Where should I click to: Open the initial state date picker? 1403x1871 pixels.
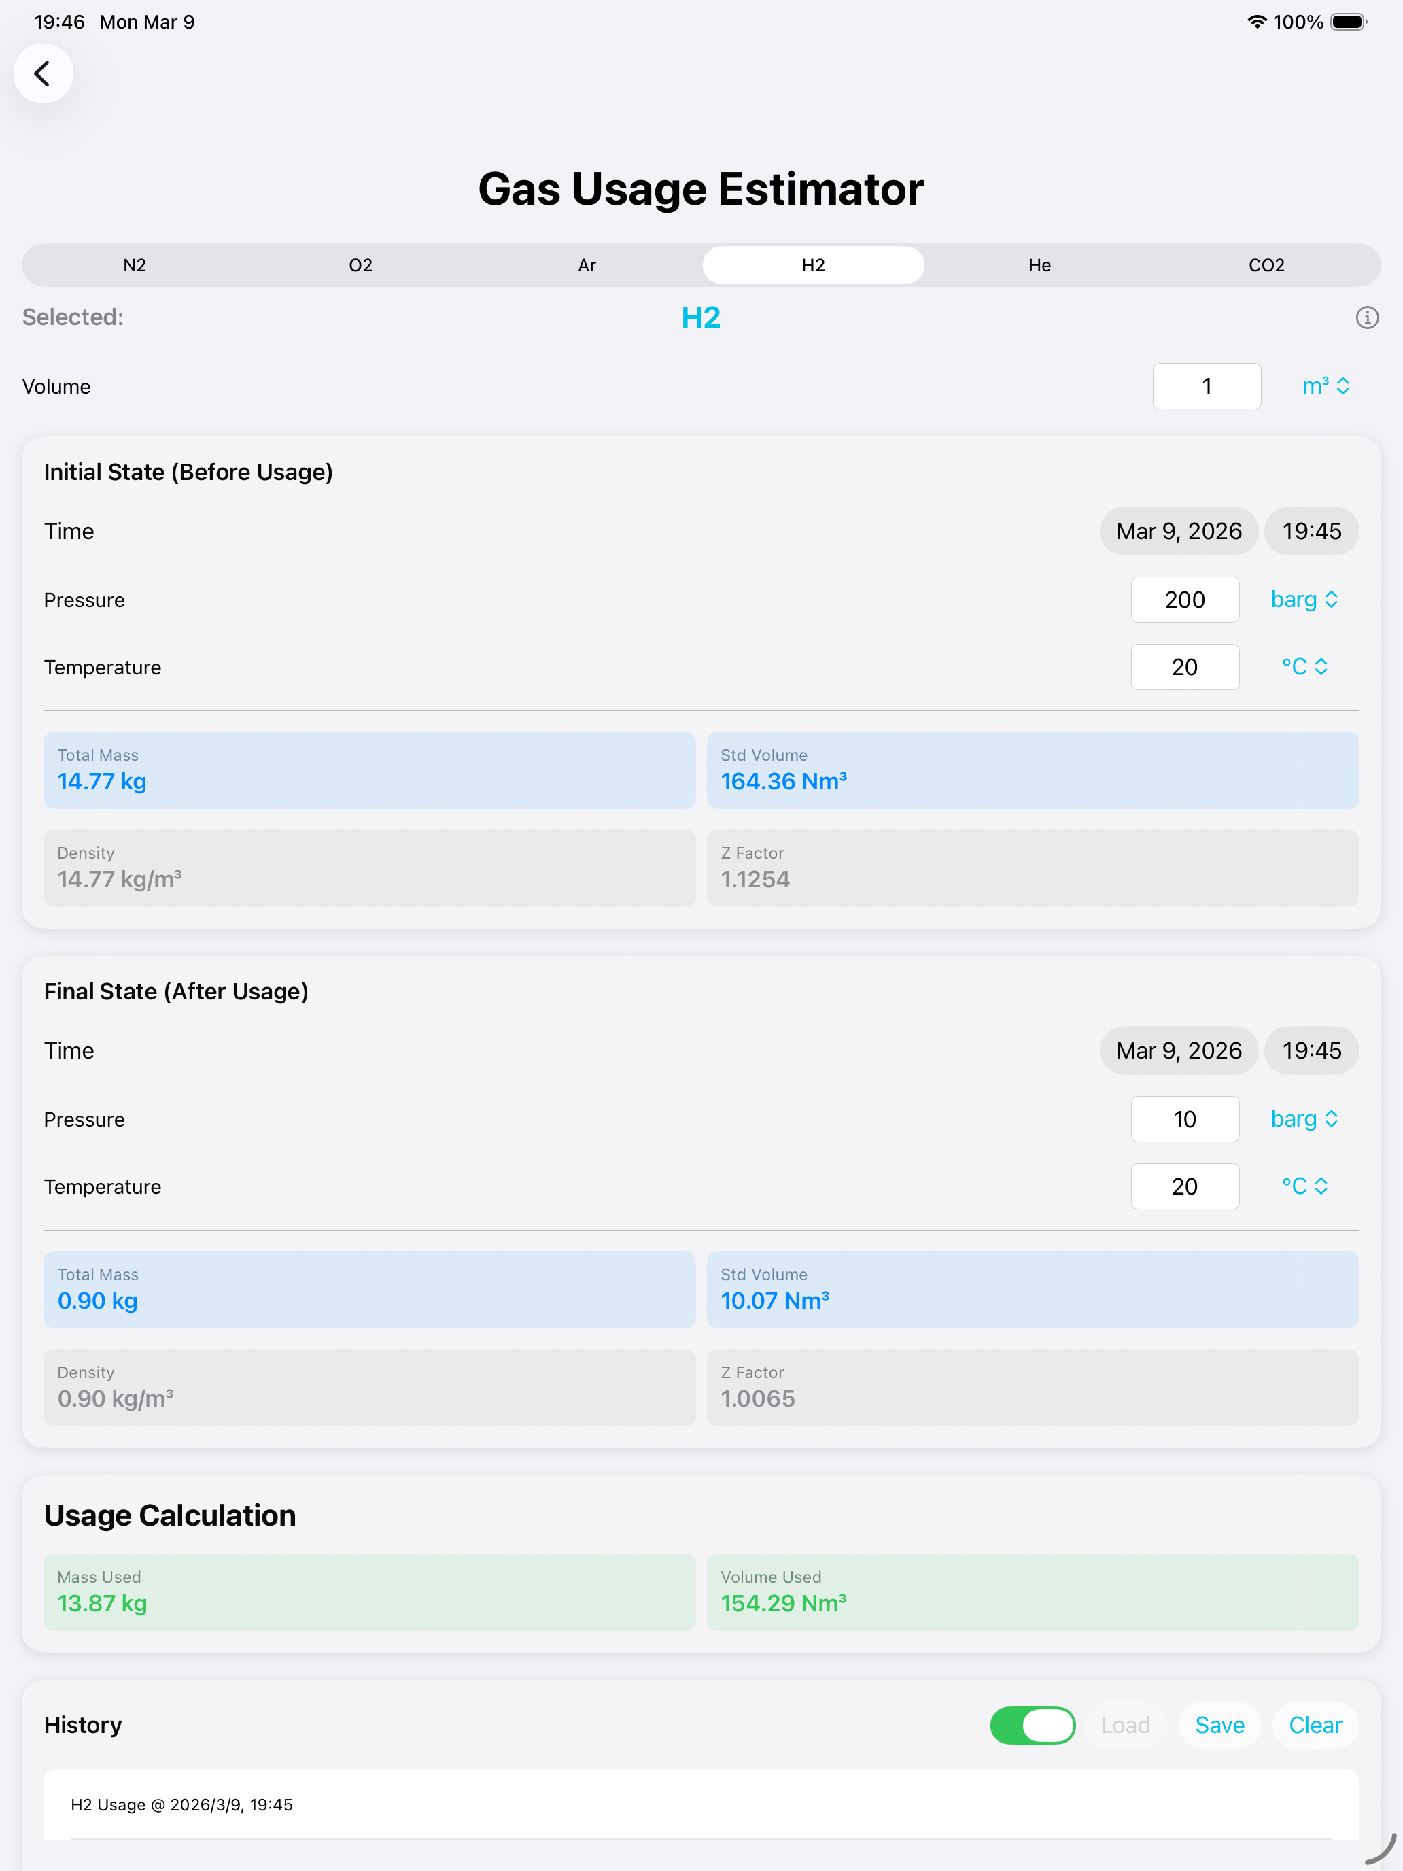click(1178, 531)
